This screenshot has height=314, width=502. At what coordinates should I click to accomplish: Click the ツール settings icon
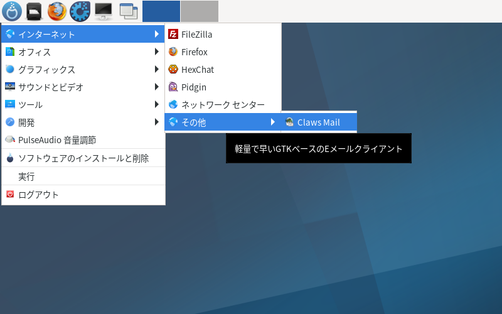[x=10, y=104]
